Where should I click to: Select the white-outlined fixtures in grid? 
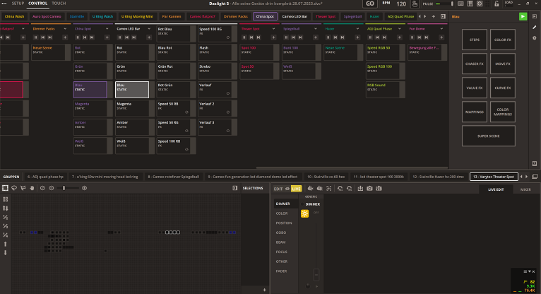pyautogui.click(x=172, y=233)
